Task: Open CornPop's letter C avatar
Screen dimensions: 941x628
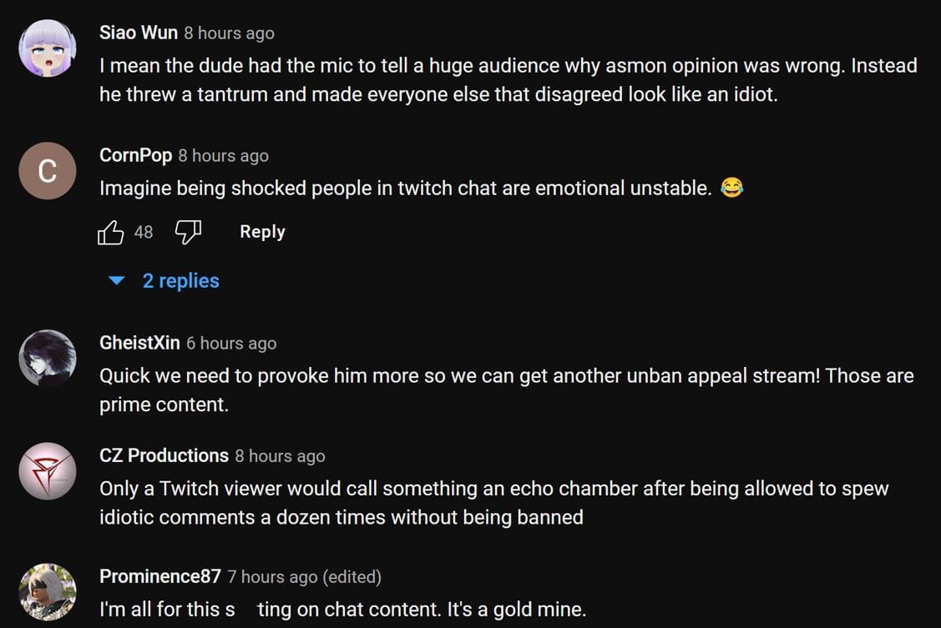Action: pos(48,171)
